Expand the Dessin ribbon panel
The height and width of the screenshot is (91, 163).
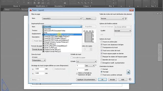pos(17,6)
